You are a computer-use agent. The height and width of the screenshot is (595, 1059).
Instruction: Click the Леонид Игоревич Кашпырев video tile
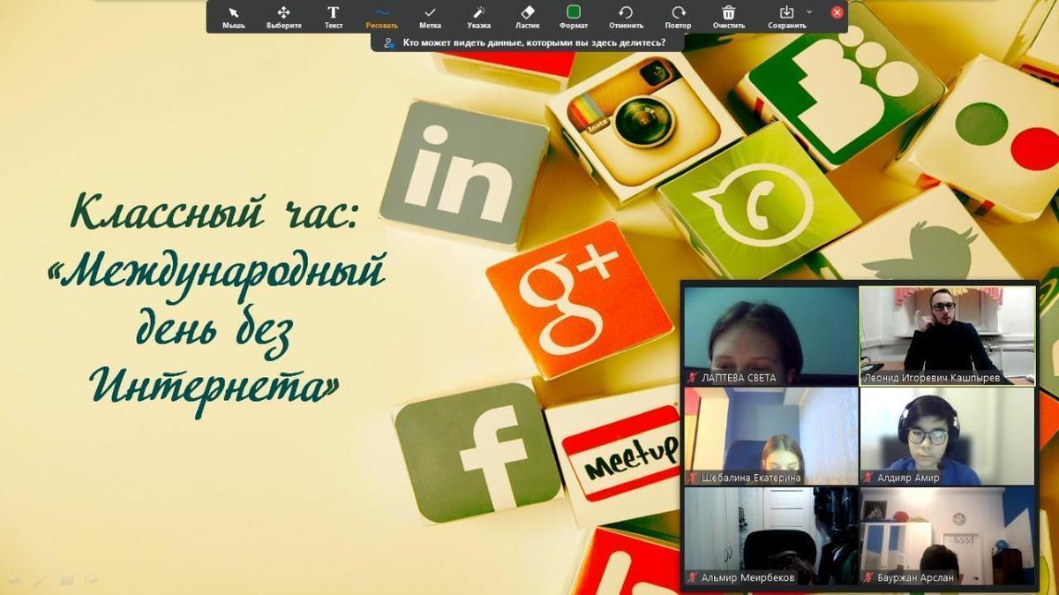948,335
